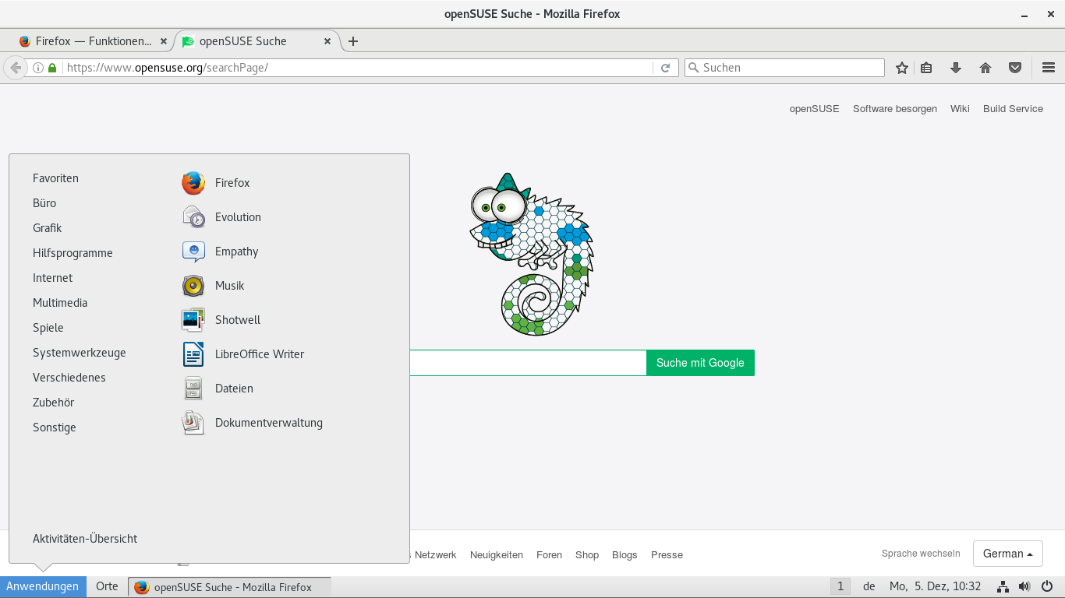
Task: Close the Firefox — Funktionen tab
Action: coord(163,41)
